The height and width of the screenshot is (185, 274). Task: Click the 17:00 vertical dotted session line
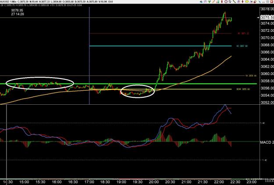89,56
